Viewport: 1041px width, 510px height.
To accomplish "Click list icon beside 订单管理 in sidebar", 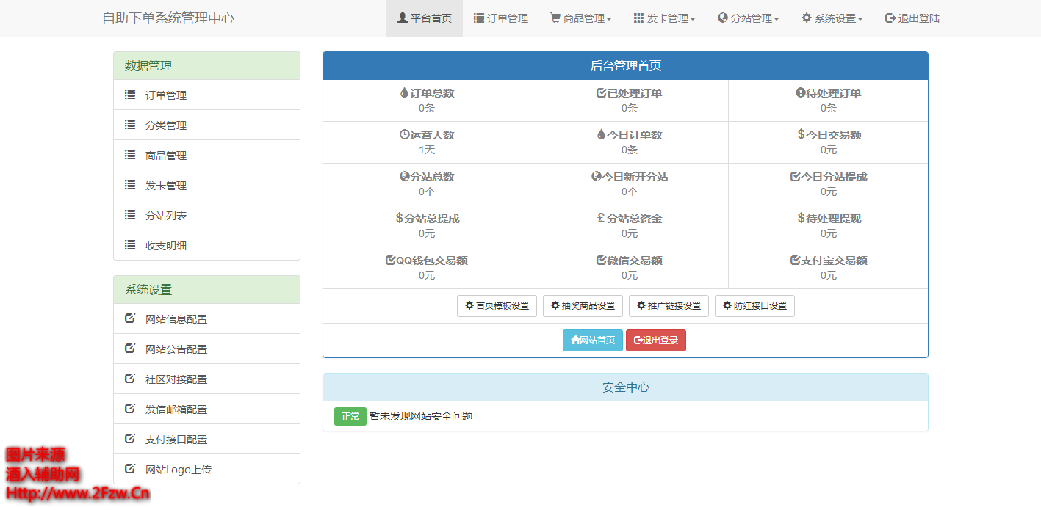I will coord(130,95).
